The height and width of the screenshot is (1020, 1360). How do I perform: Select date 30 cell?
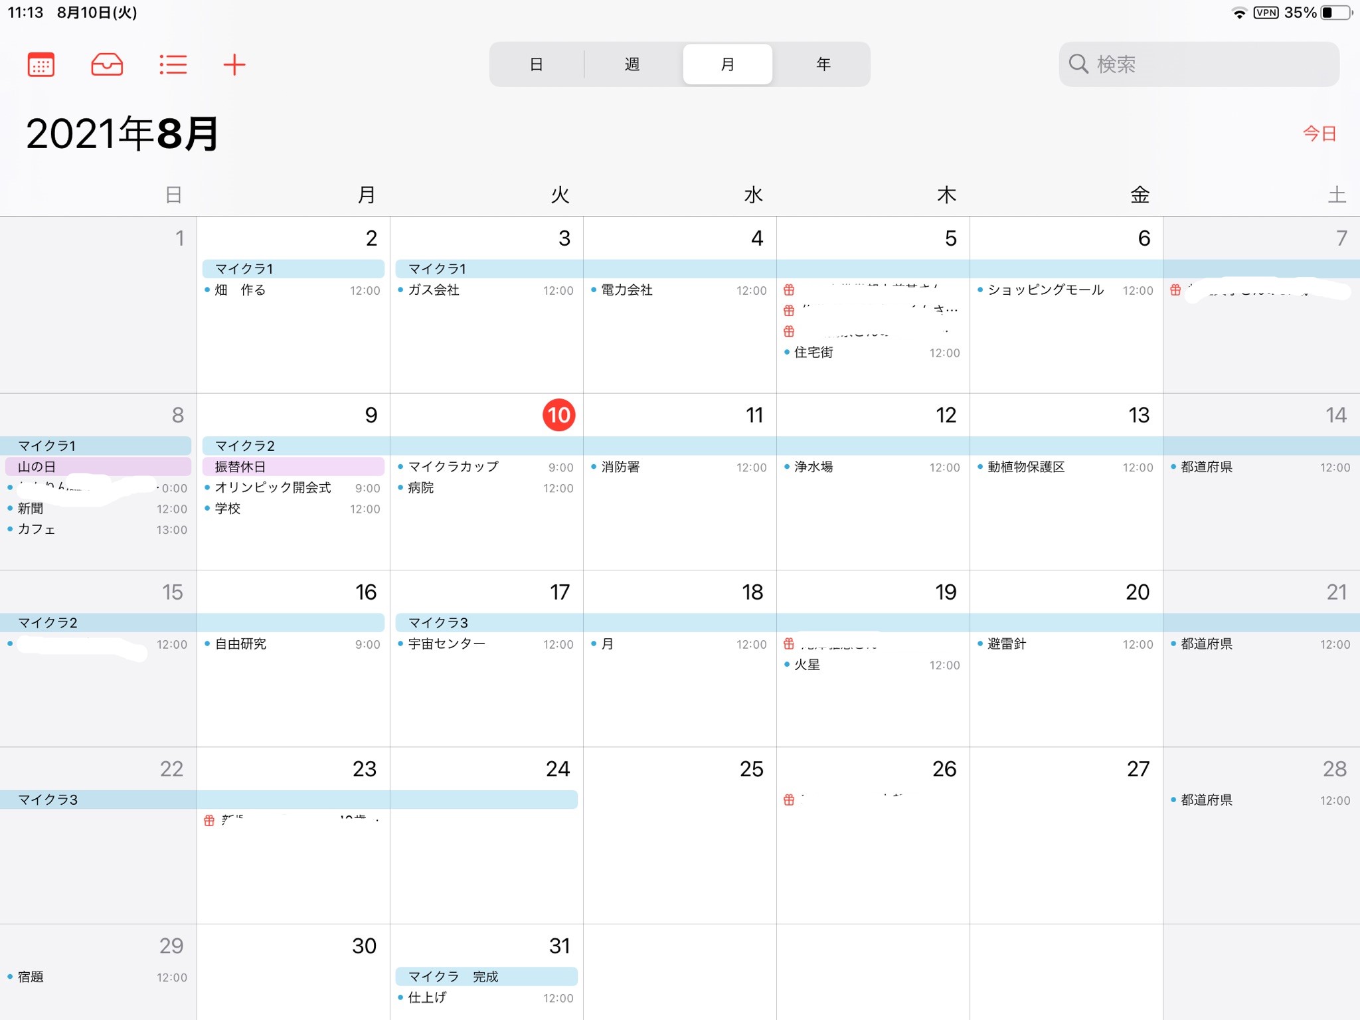click(293, 972)
